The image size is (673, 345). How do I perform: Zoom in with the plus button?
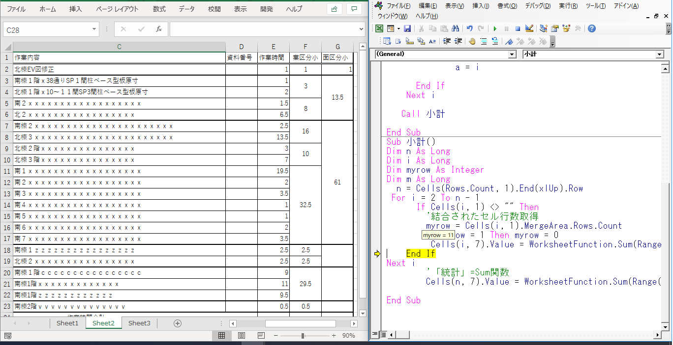coord(334,336)
